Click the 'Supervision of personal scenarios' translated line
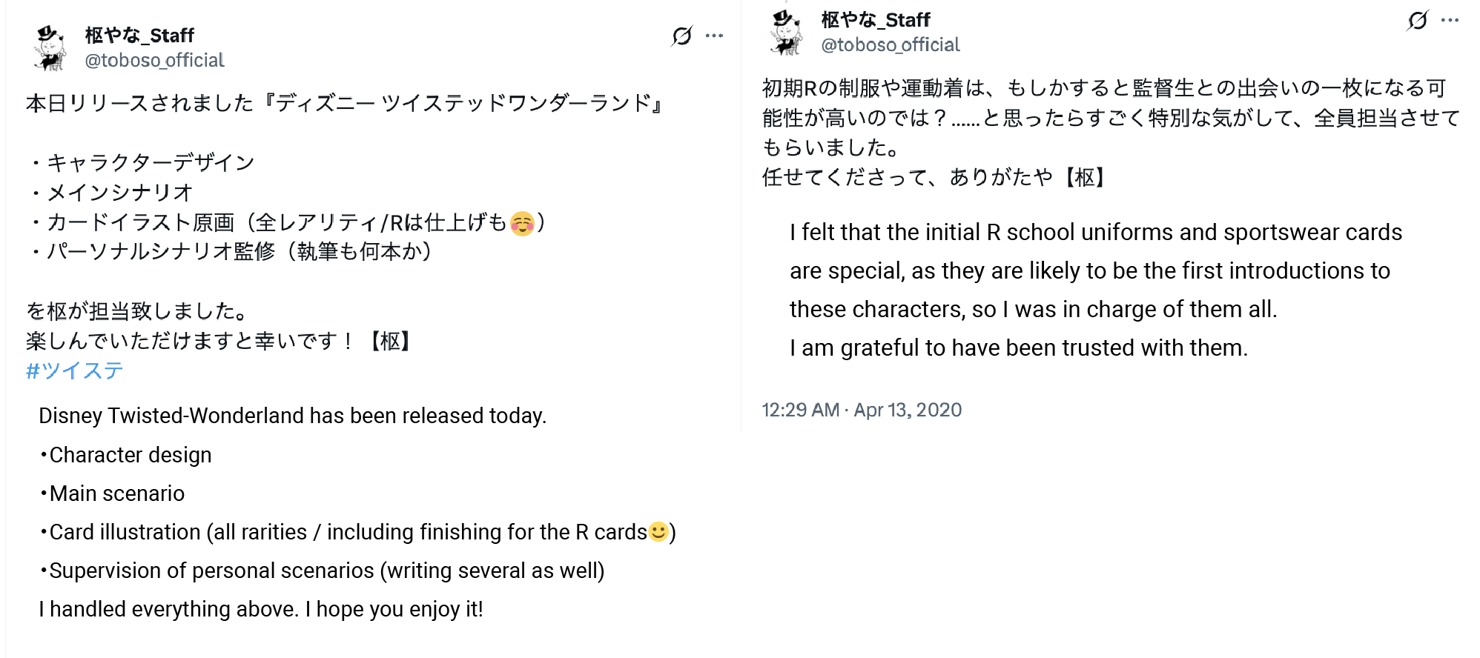1480x658 pixels. 326,571
